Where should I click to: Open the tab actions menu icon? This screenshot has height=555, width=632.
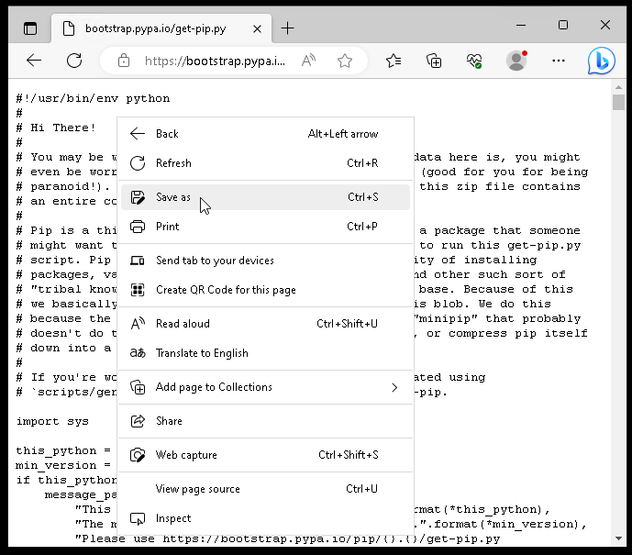[30, 28]
